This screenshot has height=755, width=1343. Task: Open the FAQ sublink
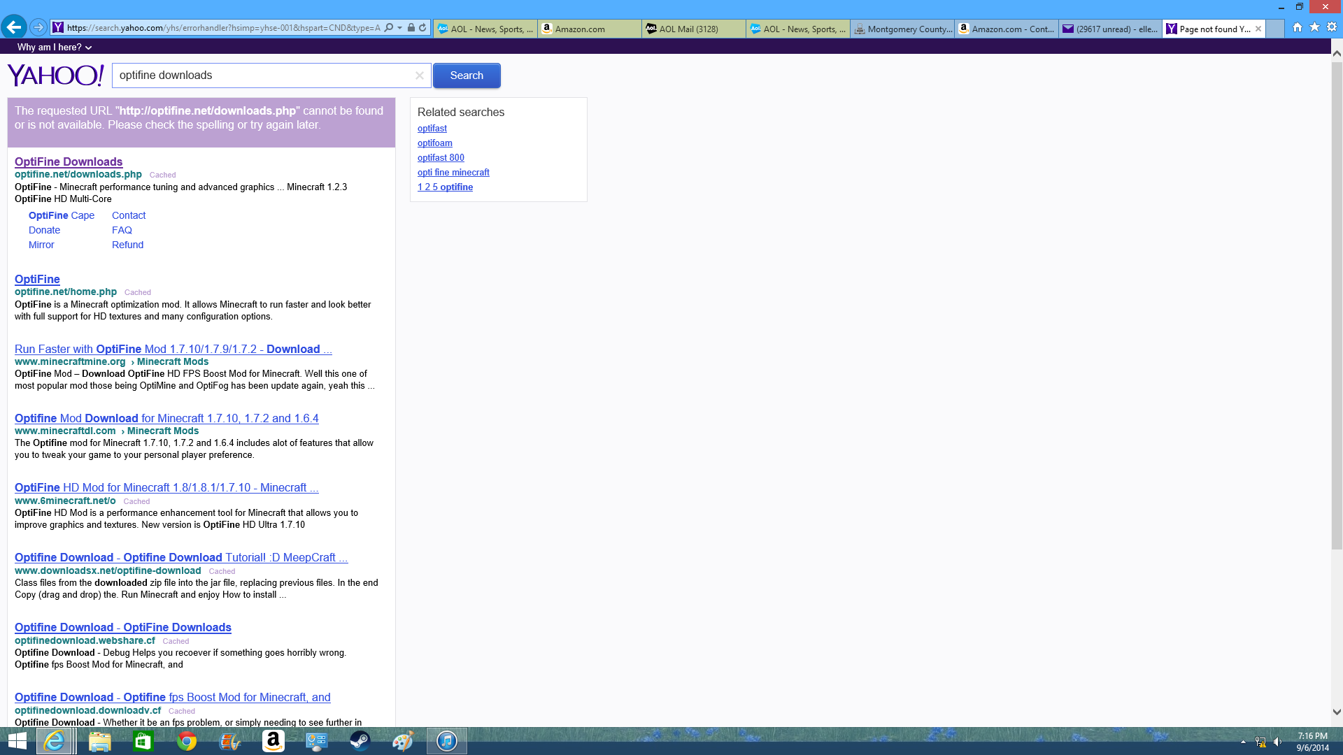[x=122, y=230]
